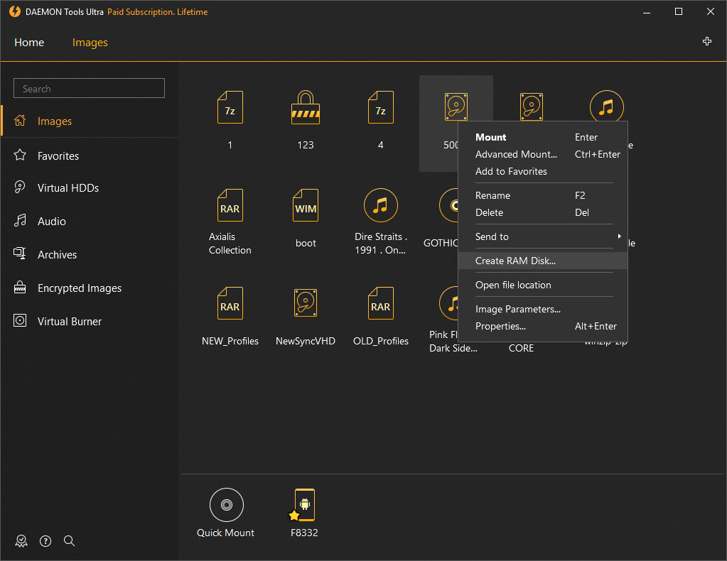
Task: Select the 7z archive image named 4
Action: 381,107
